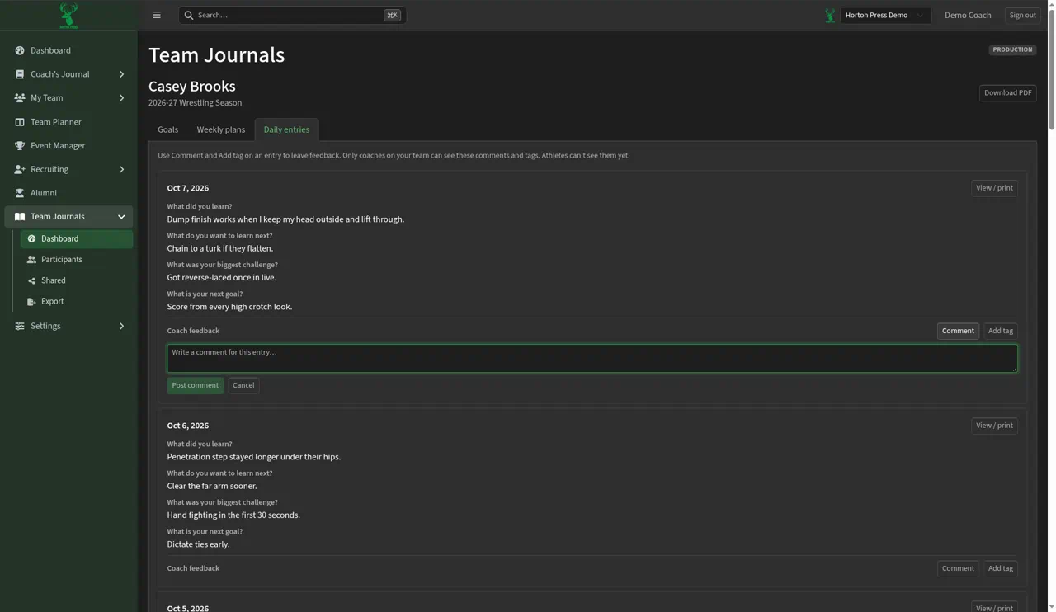Click the Participants group icon
This screenshot has height=612, width=1056.
coord(31,260)
